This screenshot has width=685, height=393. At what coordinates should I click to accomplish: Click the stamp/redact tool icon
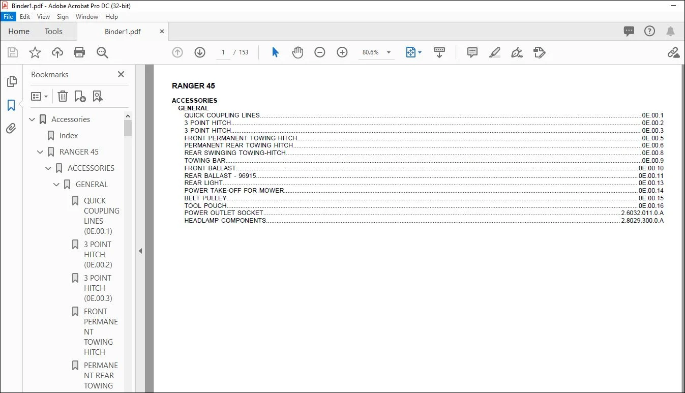tap(540, 52)
